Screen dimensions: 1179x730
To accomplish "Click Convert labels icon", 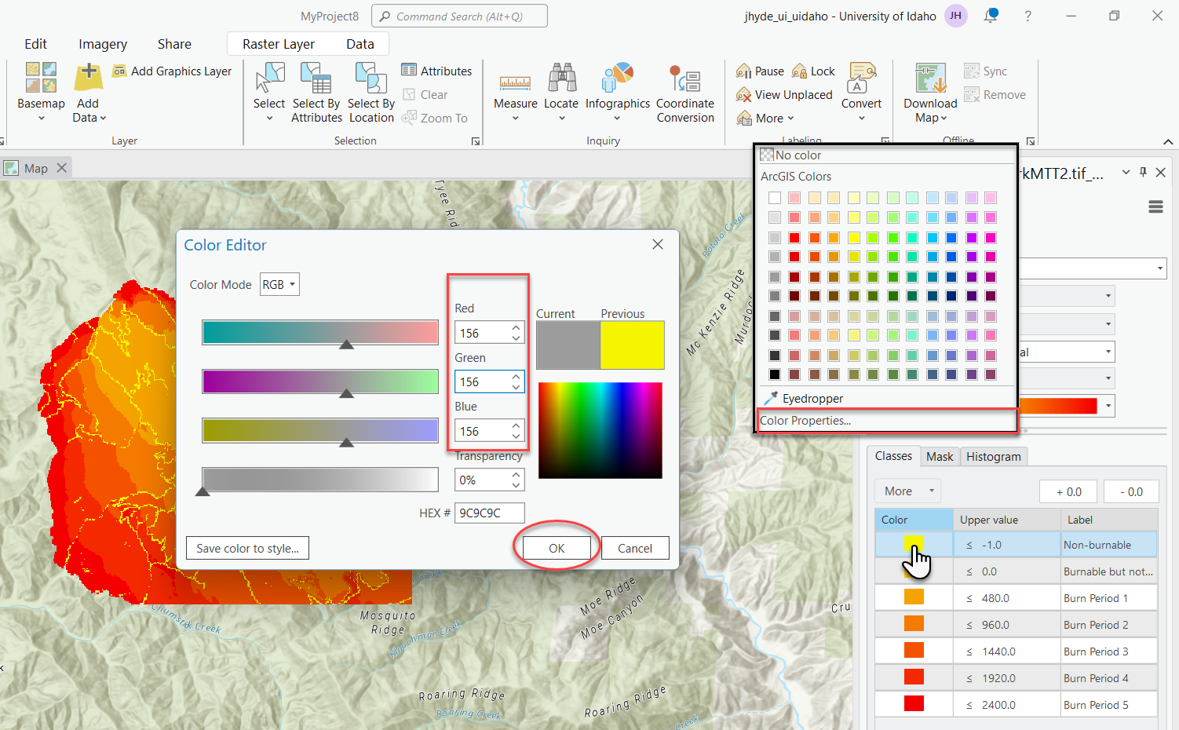I will (862, 78).
